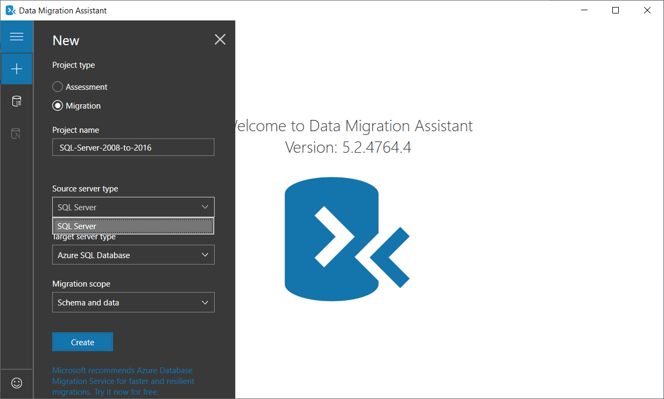This screenshot has width=664, height=399.
Task: Minimize the Data Migration Assistant window
Action: click(x=584, y=10)
